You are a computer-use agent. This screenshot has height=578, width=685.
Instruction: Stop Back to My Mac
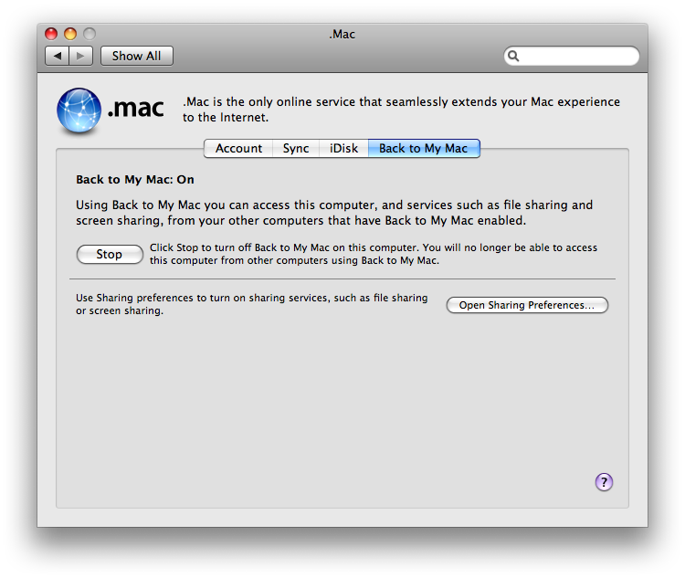110,254
